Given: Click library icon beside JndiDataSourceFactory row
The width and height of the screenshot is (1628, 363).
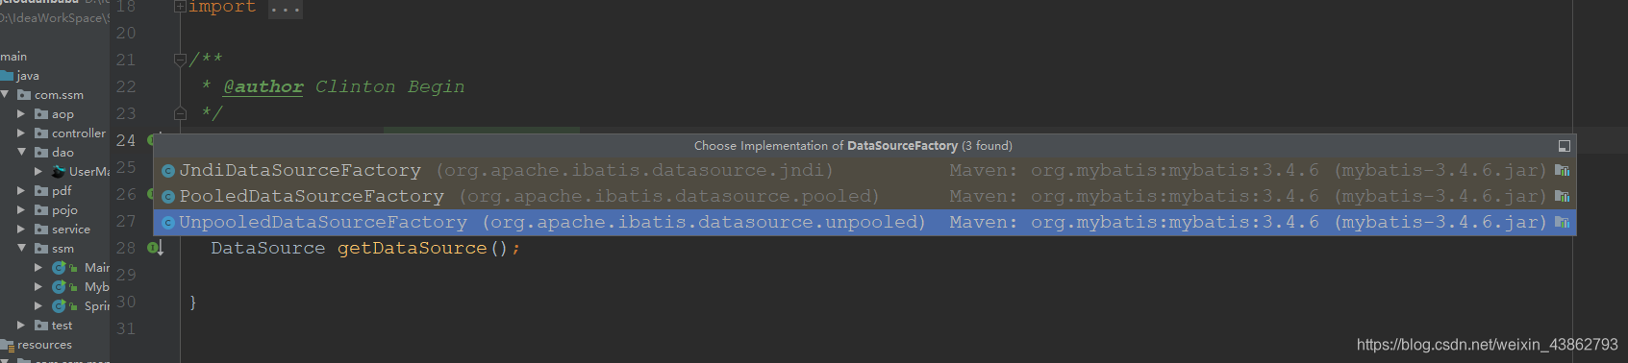Looking at the screenshot, I should pyautogui.click(x=1562, y=171).
